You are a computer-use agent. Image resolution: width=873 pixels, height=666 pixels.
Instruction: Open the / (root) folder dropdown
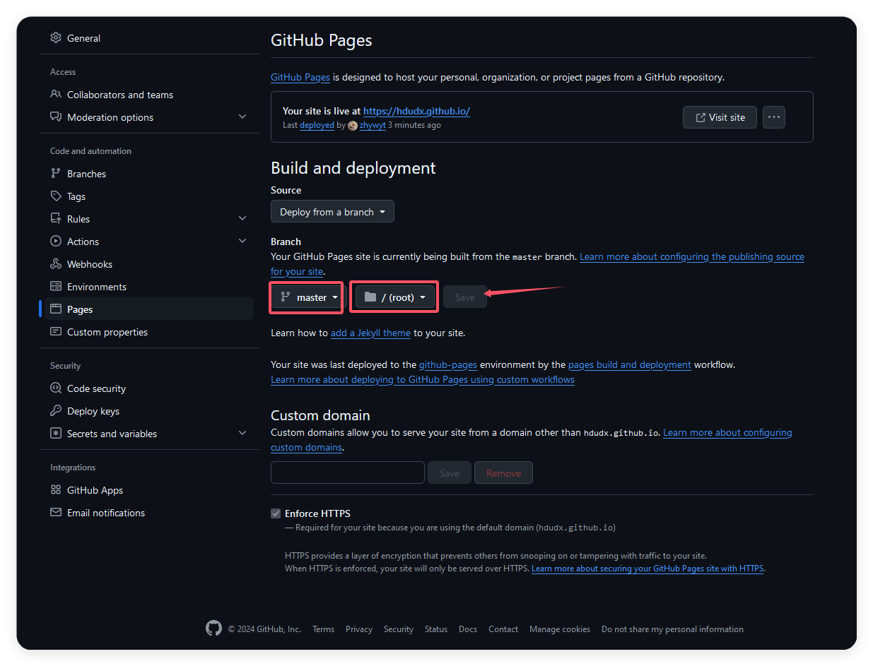(x=395, y=297)
